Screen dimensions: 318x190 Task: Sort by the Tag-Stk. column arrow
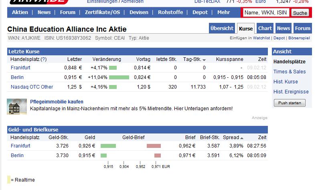[204, 60]
